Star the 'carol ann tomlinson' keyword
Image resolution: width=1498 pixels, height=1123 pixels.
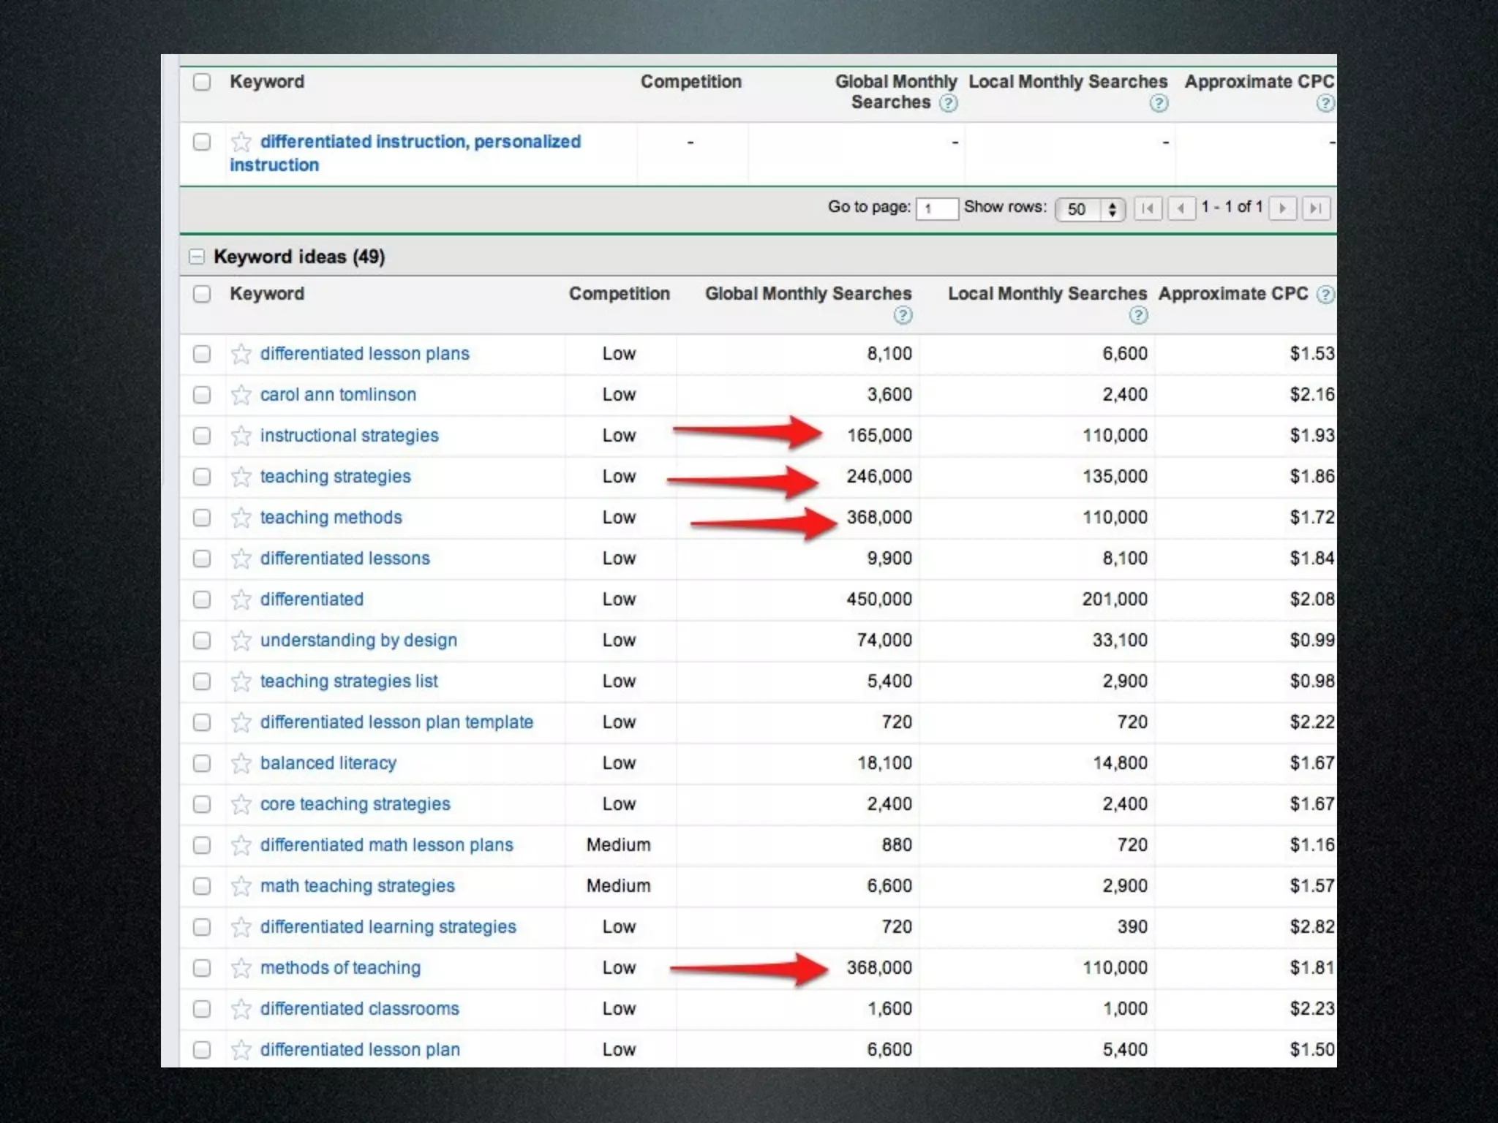click(x=241, y=395)
